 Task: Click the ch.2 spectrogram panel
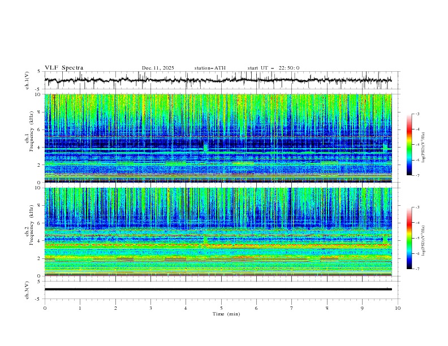[x=218, y=232]
